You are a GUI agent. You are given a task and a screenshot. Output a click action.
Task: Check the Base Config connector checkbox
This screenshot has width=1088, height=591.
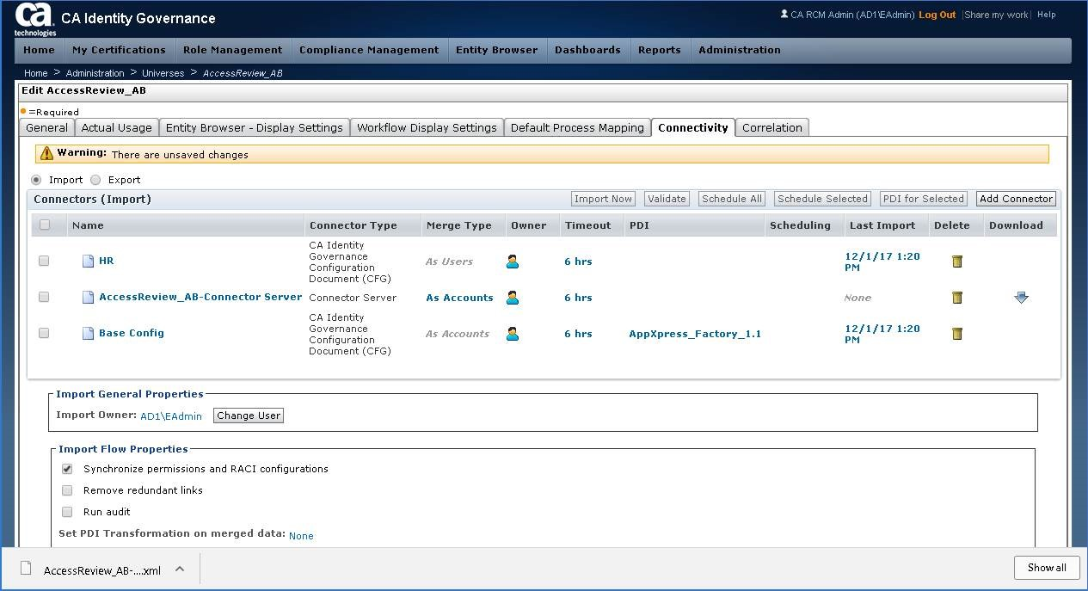(44, 333)
